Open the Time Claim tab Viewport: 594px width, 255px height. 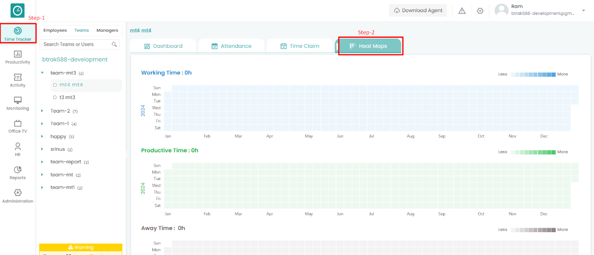coord(300,46)
